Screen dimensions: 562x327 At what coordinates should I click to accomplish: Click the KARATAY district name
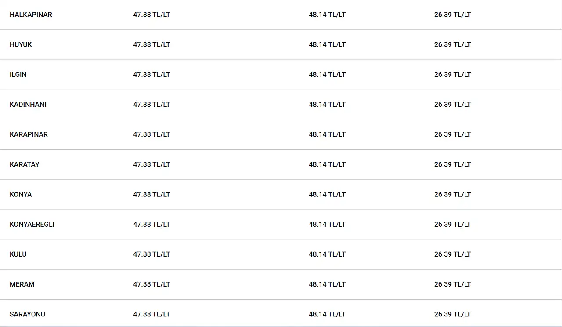pyautogui.click(x=25, y=164)
